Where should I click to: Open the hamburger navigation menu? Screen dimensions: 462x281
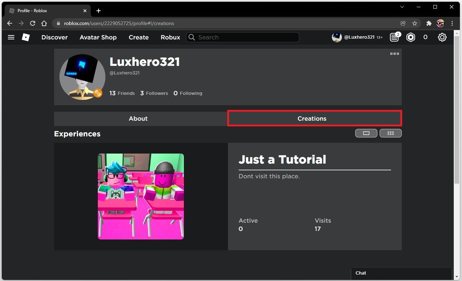pos(11,37)
